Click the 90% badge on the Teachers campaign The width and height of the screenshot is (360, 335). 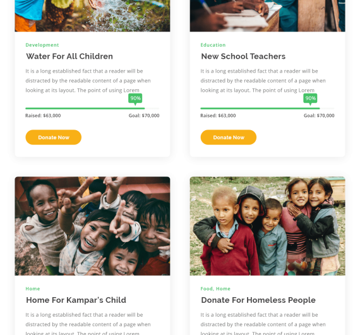click(x=310, y=99)
